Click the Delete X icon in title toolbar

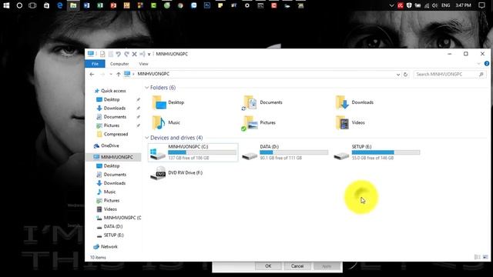(134, 54)
